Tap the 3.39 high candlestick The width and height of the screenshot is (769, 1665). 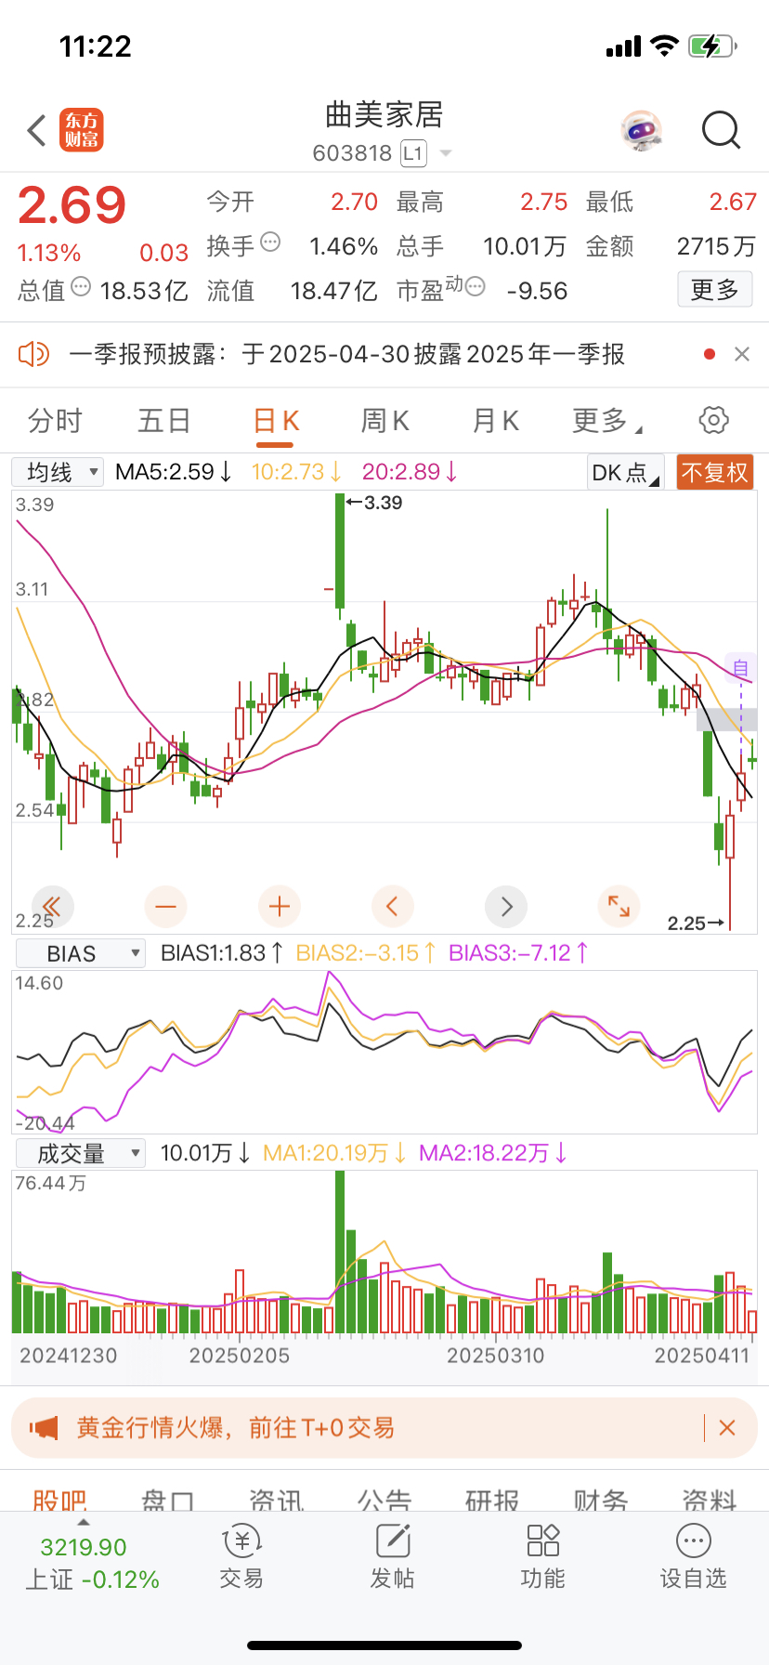point(340,553)
